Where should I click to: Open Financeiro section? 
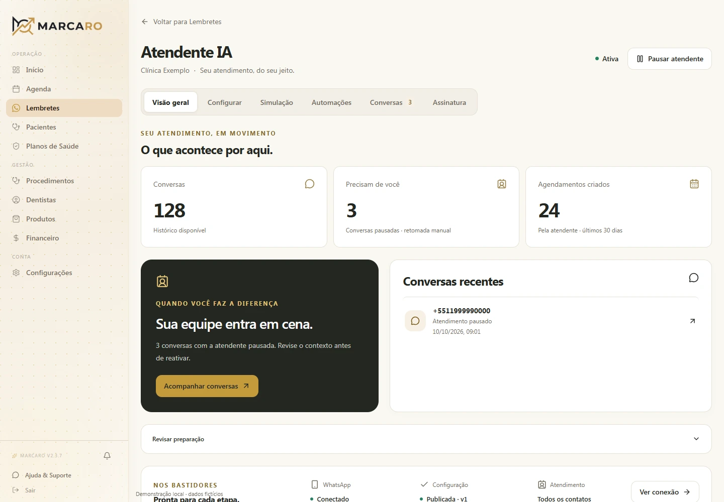[64, 238]
